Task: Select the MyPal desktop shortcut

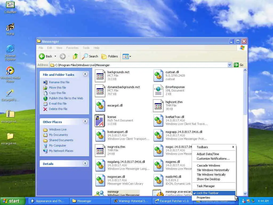Action: (x=10, y=29)
